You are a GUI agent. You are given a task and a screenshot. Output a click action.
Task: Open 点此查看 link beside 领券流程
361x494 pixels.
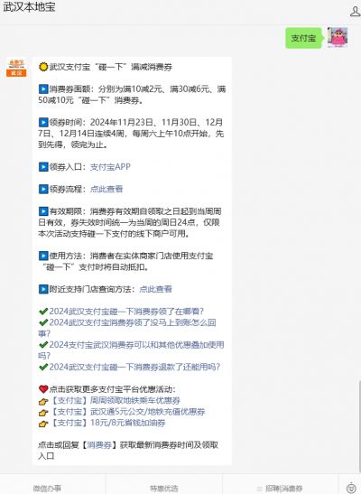pos(106,189)
